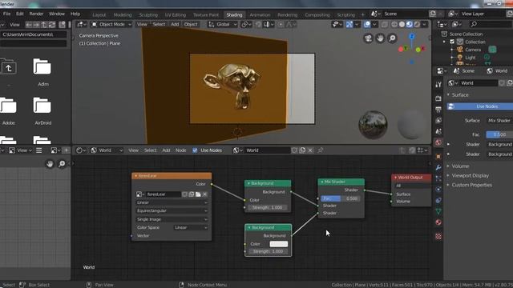
Task: Click white Color swatch in lower Background node
Action: [x=278, y=244]
